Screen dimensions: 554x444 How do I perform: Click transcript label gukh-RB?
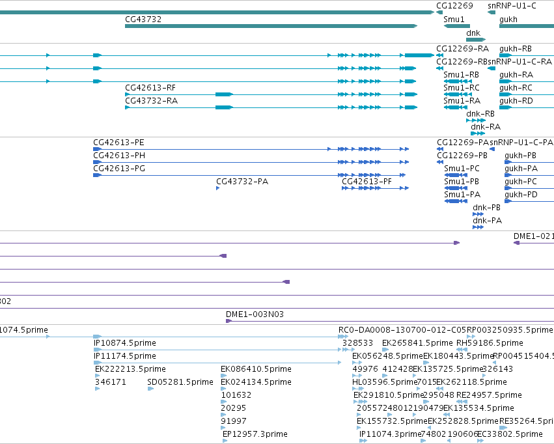coord(516,49)
